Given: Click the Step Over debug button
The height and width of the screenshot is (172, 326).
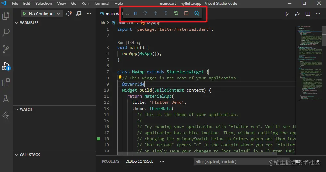Looking at the screenshot, I should coord(145,13).
